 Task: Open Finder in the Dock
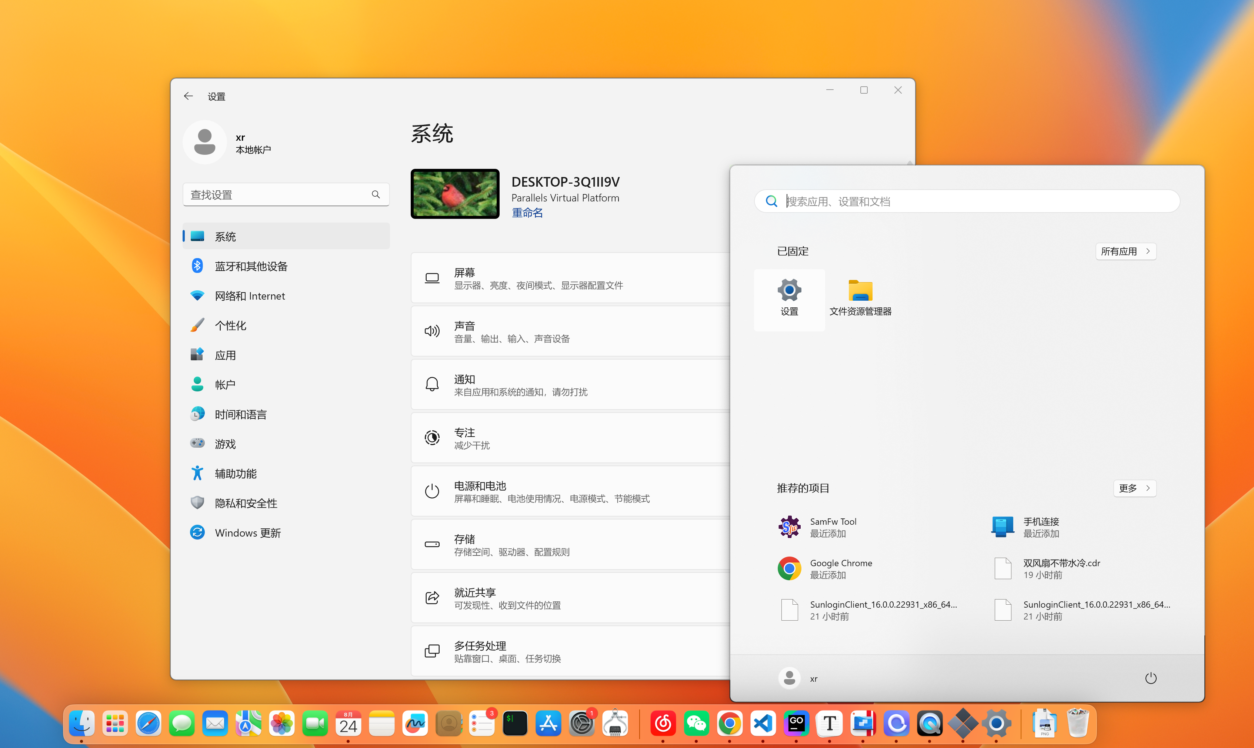click(81, 724)
